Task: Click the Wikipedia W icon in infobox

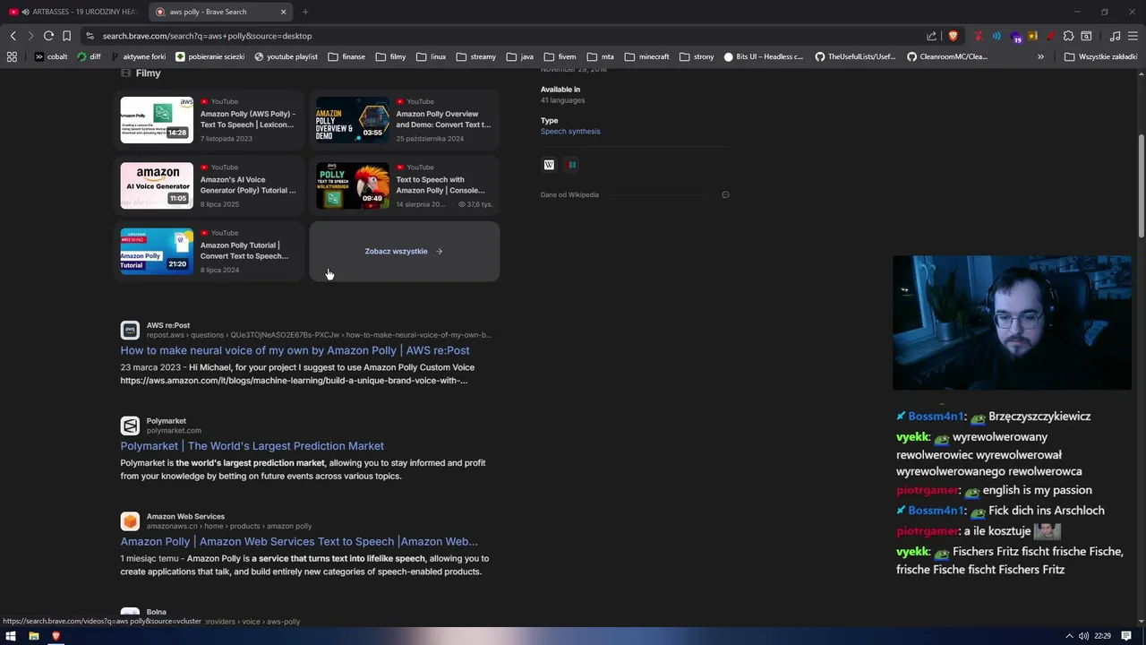Action: click(x=549, y=165)
